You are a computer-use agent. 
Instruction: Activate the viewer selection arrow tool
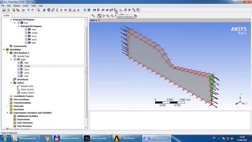pos(93,16)
